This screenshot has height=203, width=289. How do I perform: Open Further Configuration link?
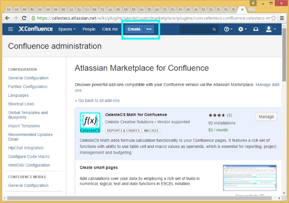[28, 87]
